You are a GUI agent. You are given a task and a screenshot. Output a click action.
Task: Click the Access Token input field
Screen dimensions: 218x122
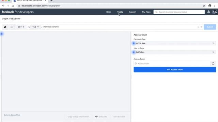(172, 64)
